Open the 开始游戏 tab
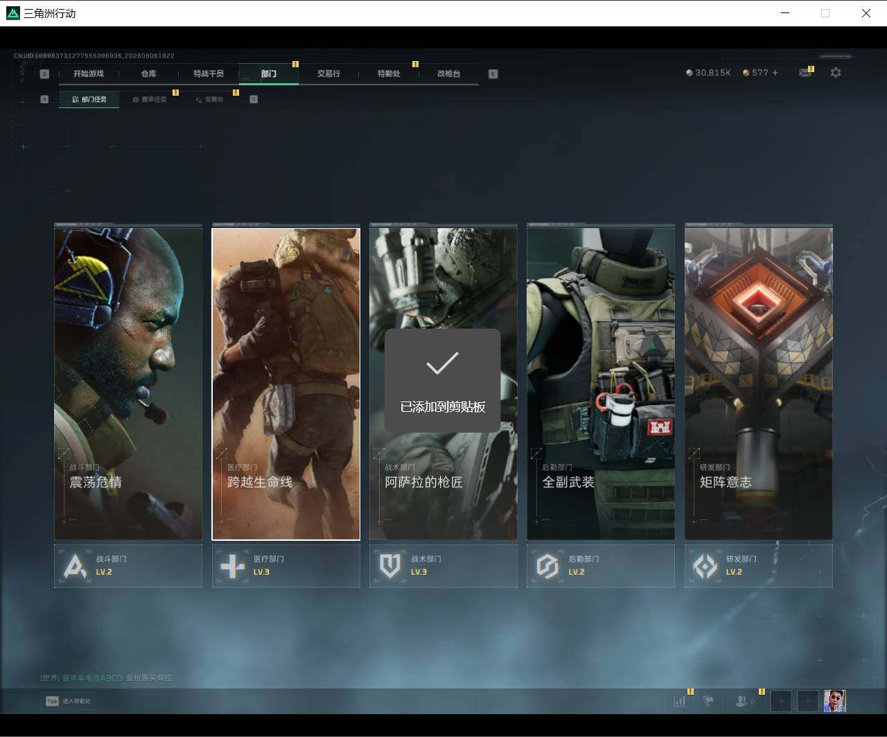This screenshot has width=887, height=737. click(x=89, y=73)
